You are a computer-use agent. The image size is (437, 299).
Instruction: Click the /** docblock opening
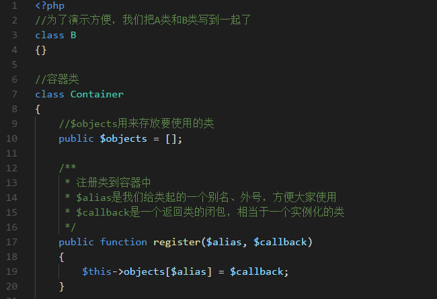click(x=67, y=168)
